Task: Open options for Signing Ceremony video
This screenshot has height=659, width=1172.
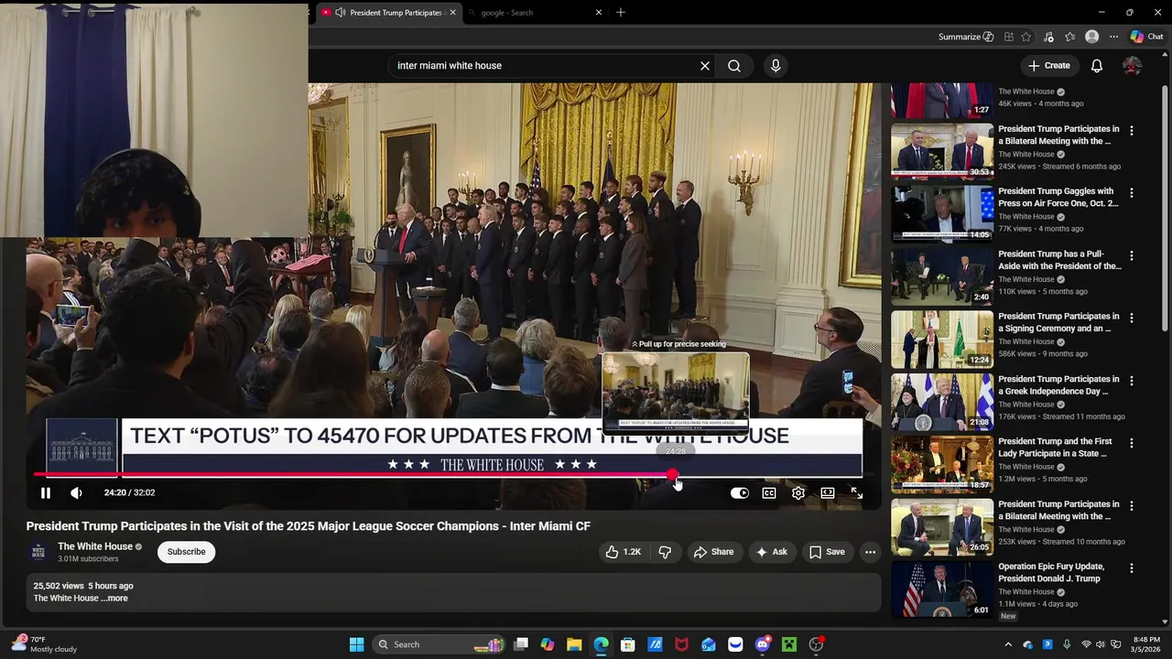Action: [1132, 319]
